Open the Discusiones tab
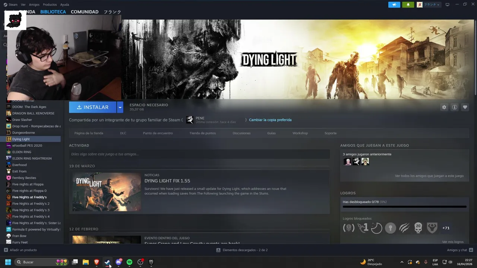Image resolution: width=477 pixels, height=268 pixels. 241,133
